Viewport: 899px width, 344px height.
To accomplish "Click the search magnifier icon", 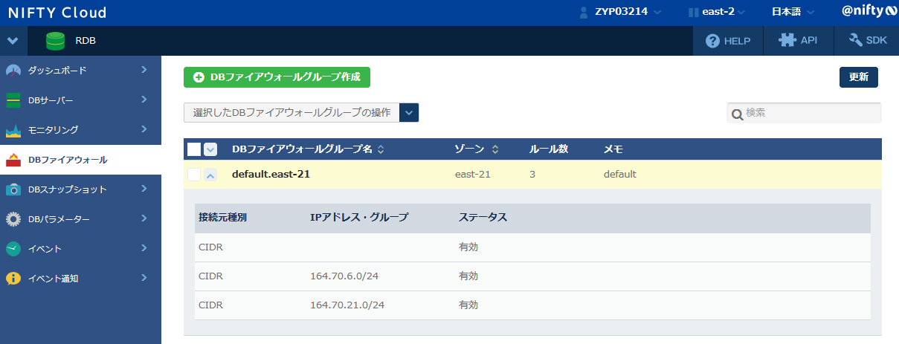I will (x=738, y=114).
